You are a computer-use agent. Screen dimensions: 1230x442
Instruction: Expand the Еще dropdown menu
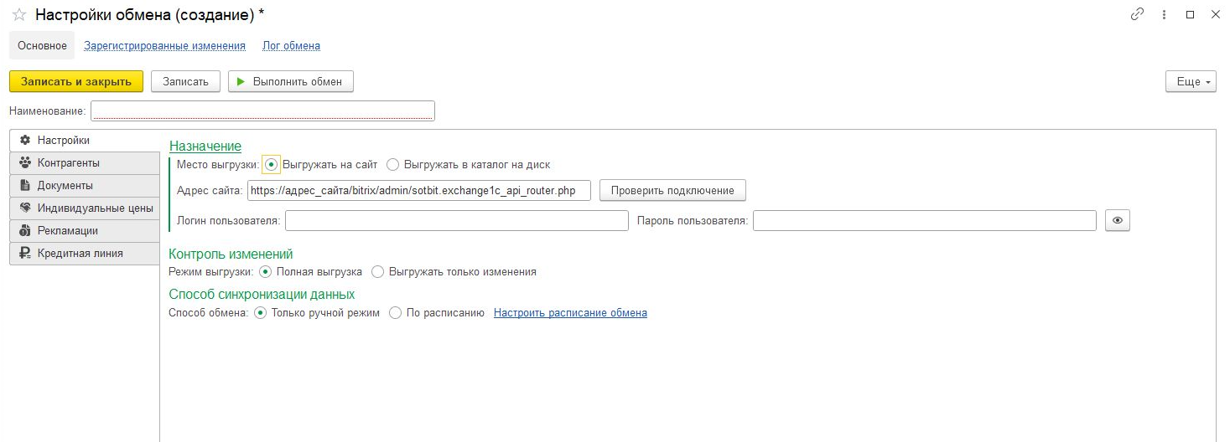[x=1190, y=82]
